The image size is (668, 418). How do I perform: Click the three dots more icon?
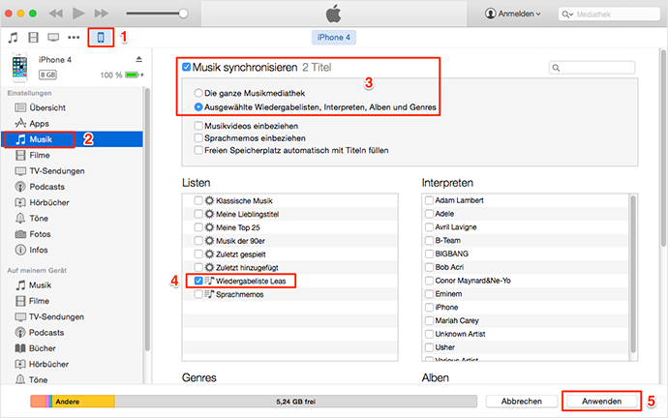pyautogui.click(x=74, y=38)
